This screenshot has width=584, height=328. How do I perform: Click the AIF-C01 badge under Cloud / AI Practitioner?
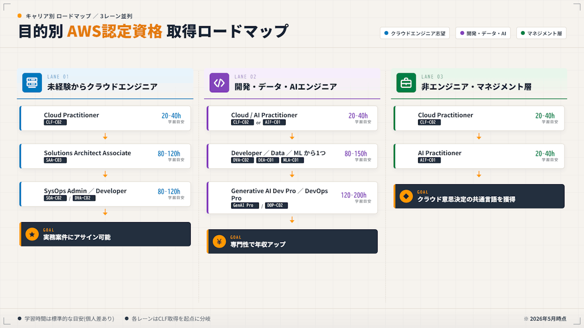[274, 122]
